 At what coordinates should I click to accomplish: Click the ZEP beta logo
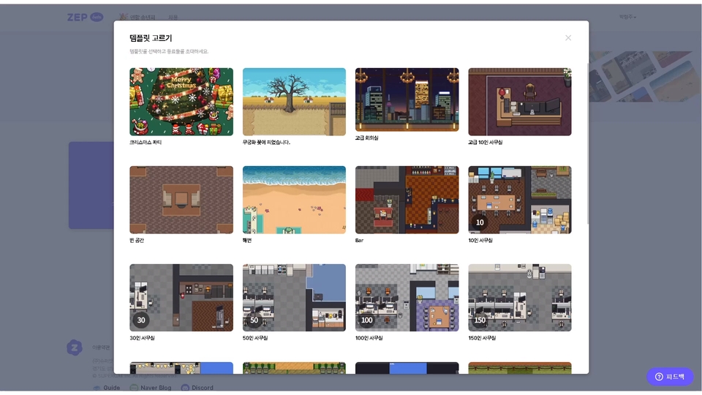click(x=85, y=17)
